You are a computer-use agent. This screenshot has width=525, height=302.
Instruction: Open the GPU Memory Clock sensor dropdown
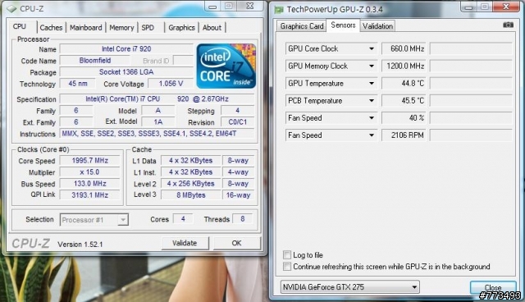coord(372,66)
